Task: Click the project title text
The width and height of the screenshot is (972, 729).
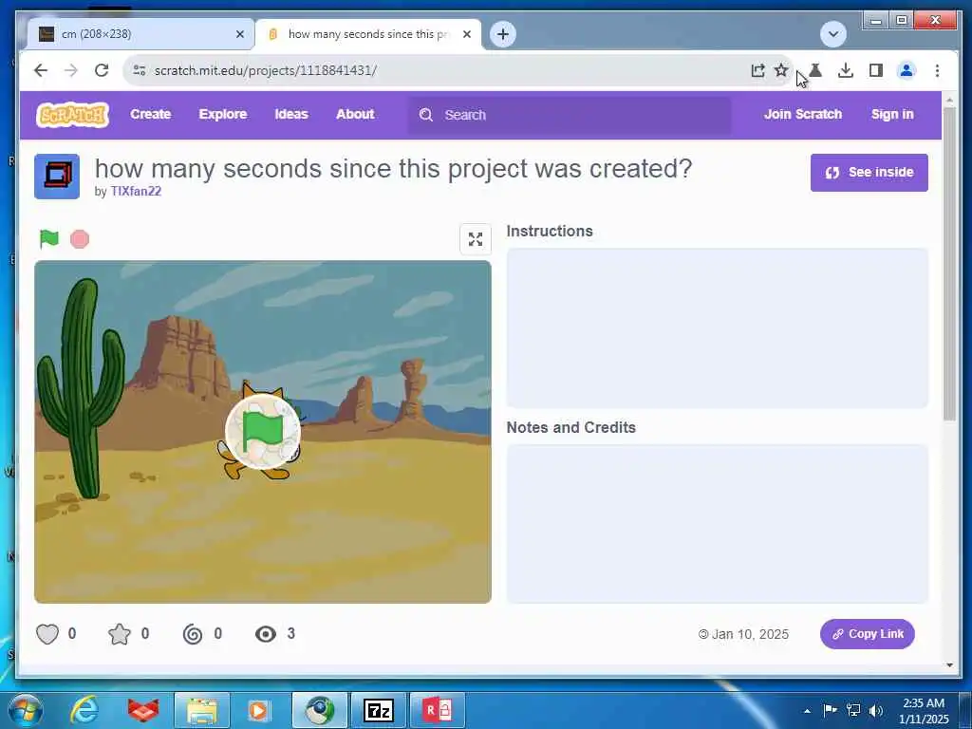Action: tap(393, 169)
